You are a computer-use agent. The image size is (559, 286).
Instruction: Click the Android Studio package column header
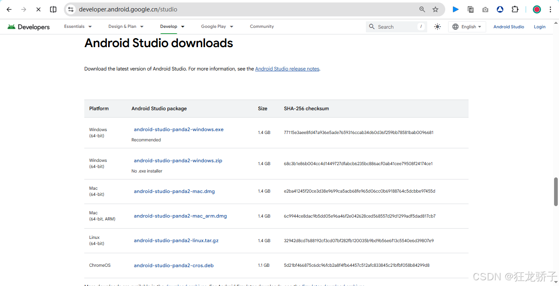(x=159, y=109)
